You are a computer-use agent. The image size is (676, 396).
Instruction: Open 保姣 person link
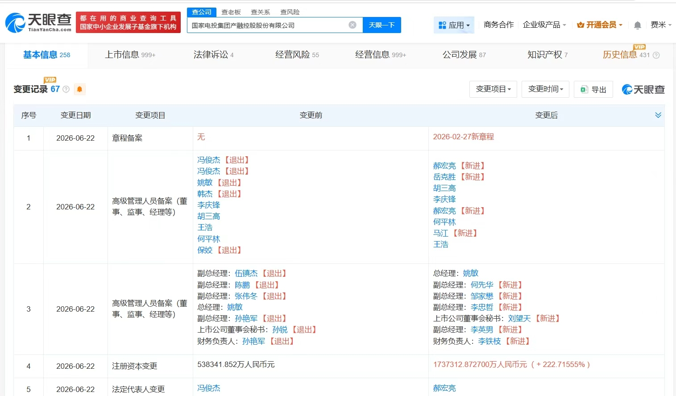205,250
